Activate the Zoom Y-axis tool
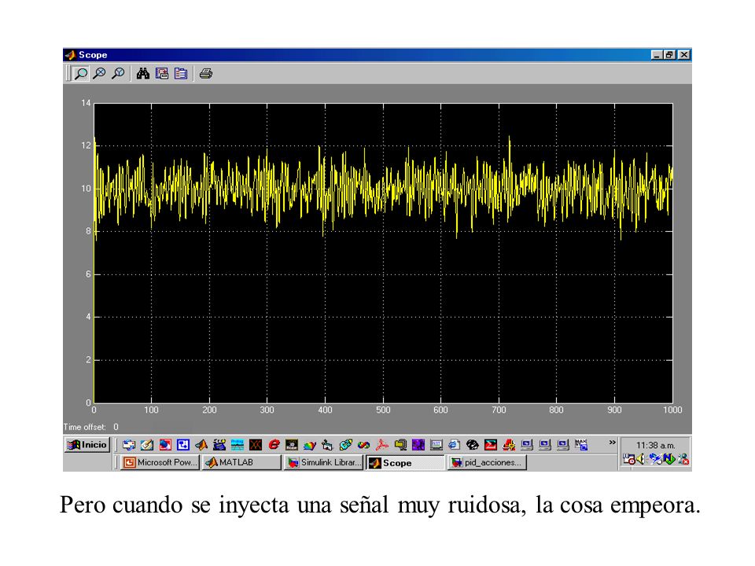This screenshot has height=566, width=755. [x=118, y=74]
